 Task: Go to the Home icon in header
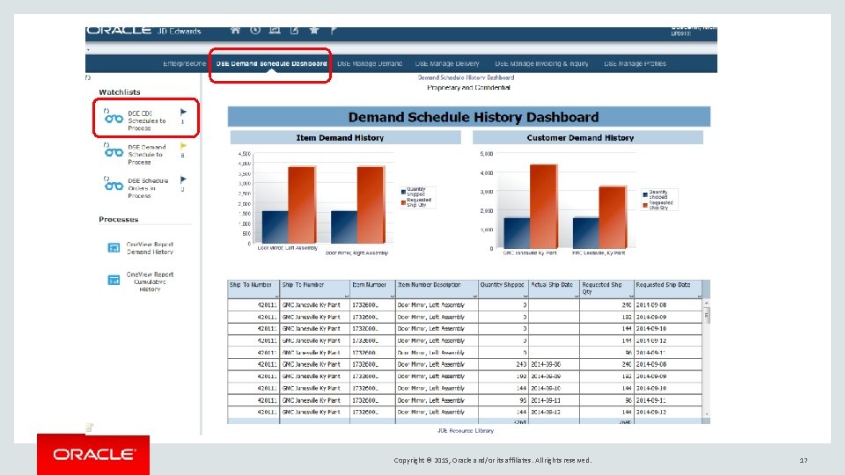coord(236,30)
